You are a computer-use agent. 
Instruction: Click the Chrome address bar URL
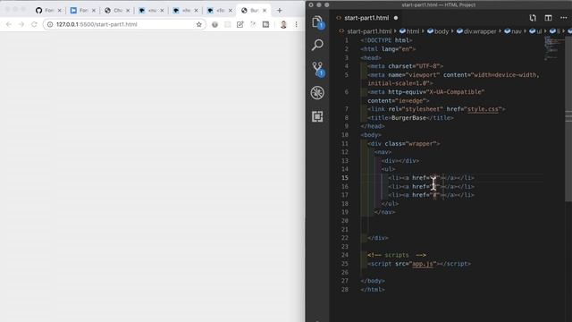[97, 24]
